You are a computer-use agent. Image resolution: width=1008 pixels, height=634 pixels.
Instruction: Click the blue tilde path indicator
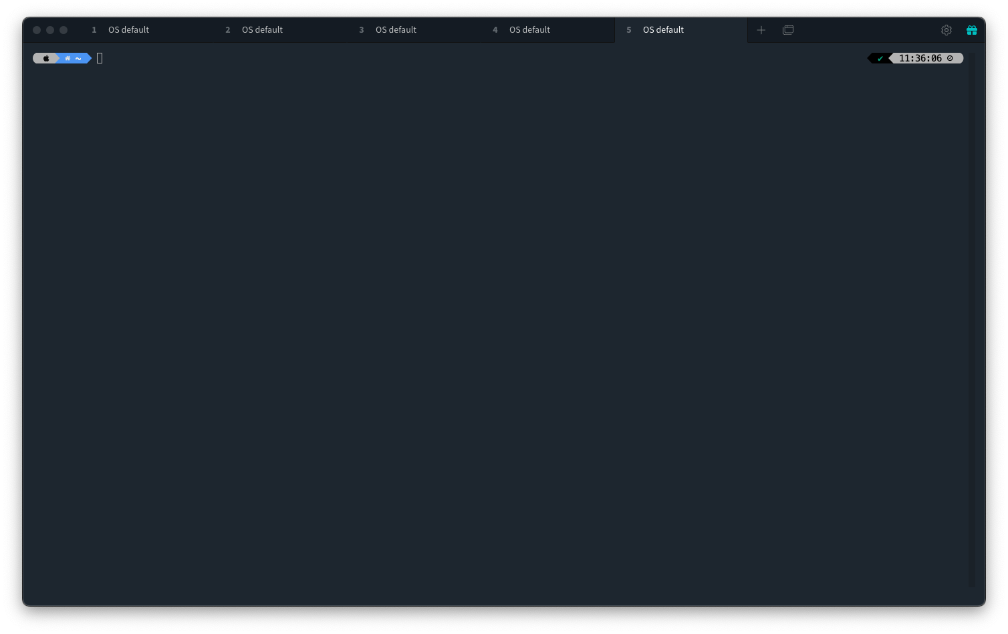(78, 58)
